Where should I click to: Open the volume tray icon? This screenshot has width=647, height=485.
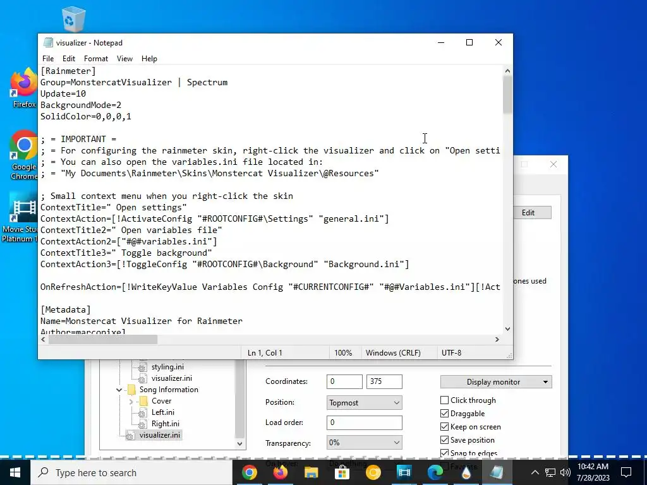click(565, 472)
